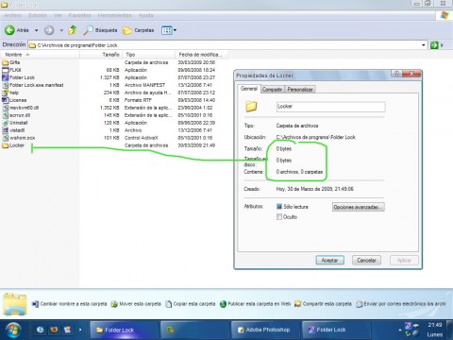Sort by the Nombre column header
The image size is (453, 340).
(x=40, y=55)
